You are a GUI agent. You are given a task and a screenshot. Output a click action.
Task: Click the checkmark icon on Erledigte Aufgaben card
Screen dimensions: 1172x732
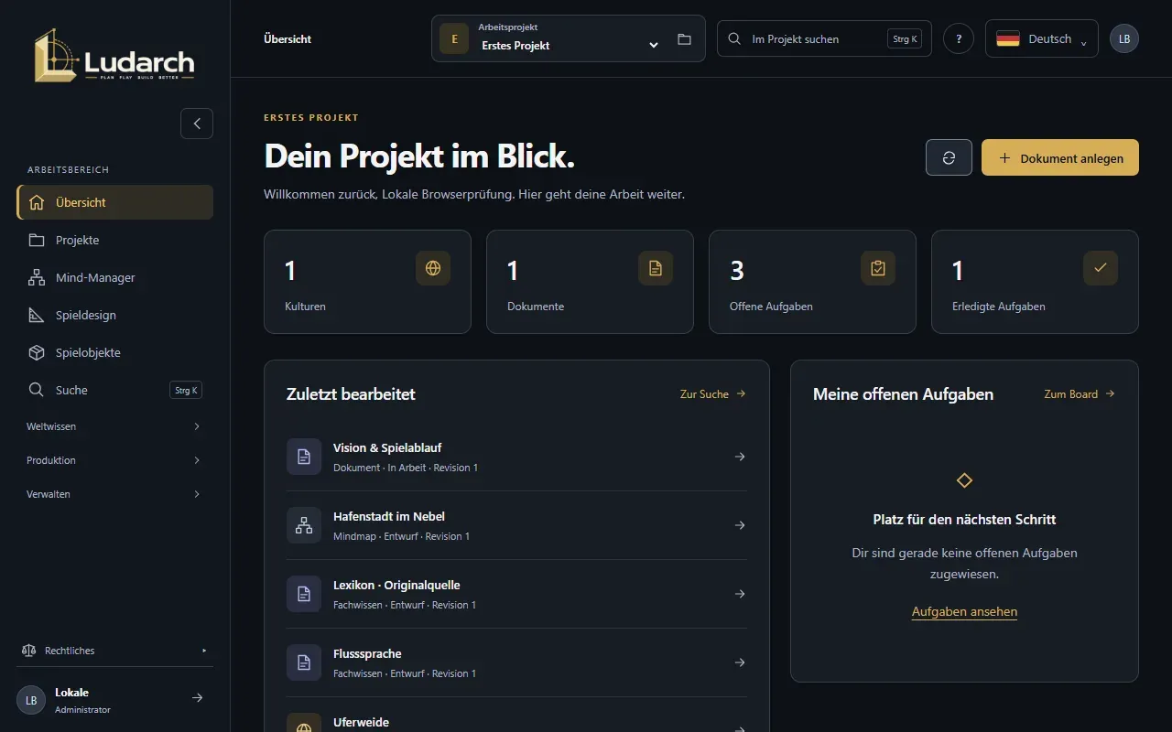(1101, 268)
